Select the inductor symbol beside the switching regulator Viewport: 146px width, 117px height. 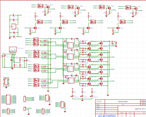[x=17, y=57]
